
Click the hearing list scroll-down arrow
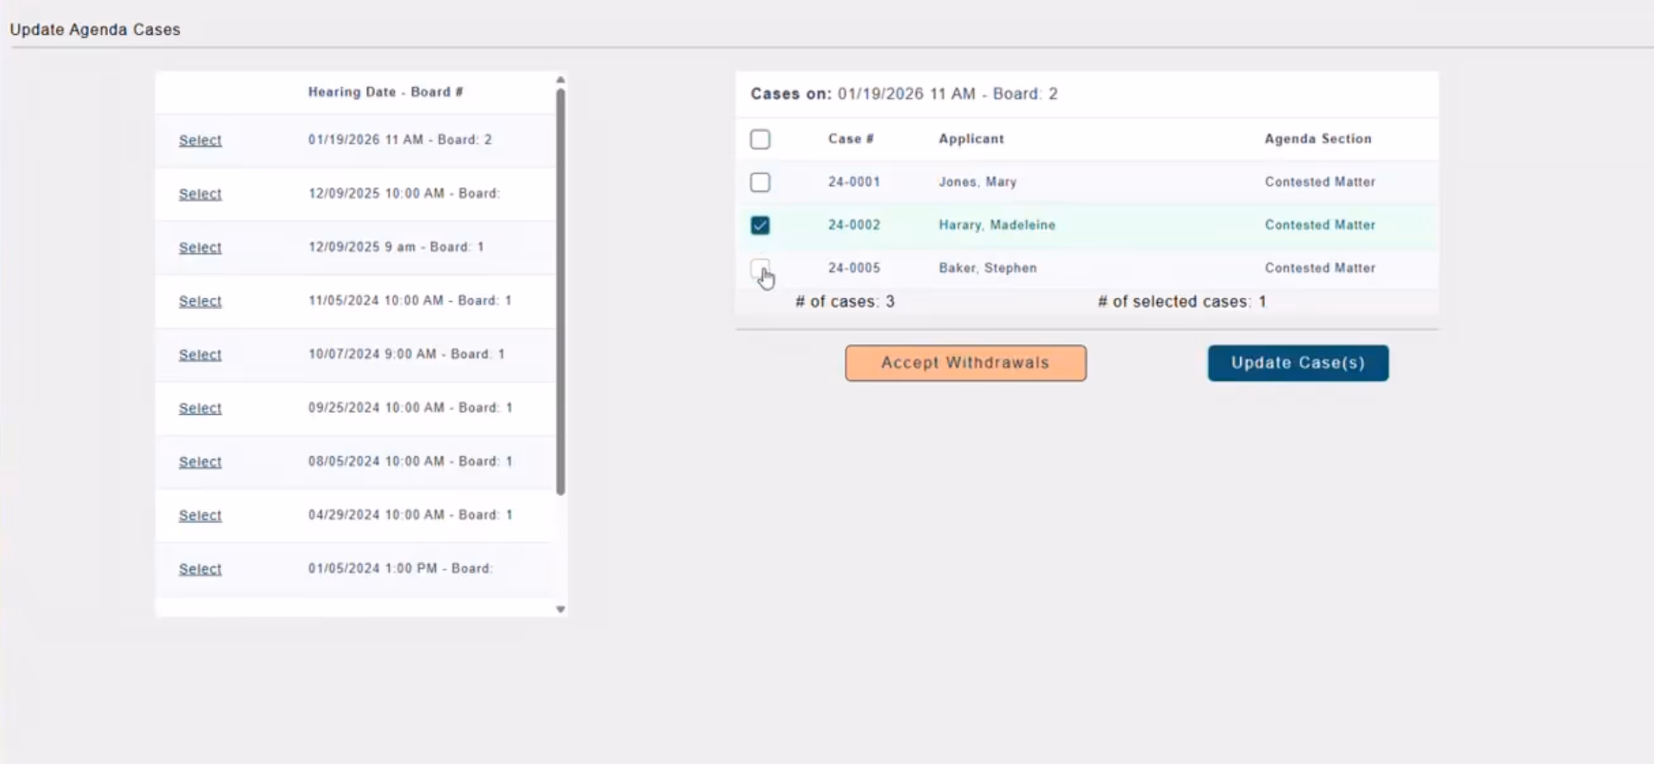tap(560, 609)
